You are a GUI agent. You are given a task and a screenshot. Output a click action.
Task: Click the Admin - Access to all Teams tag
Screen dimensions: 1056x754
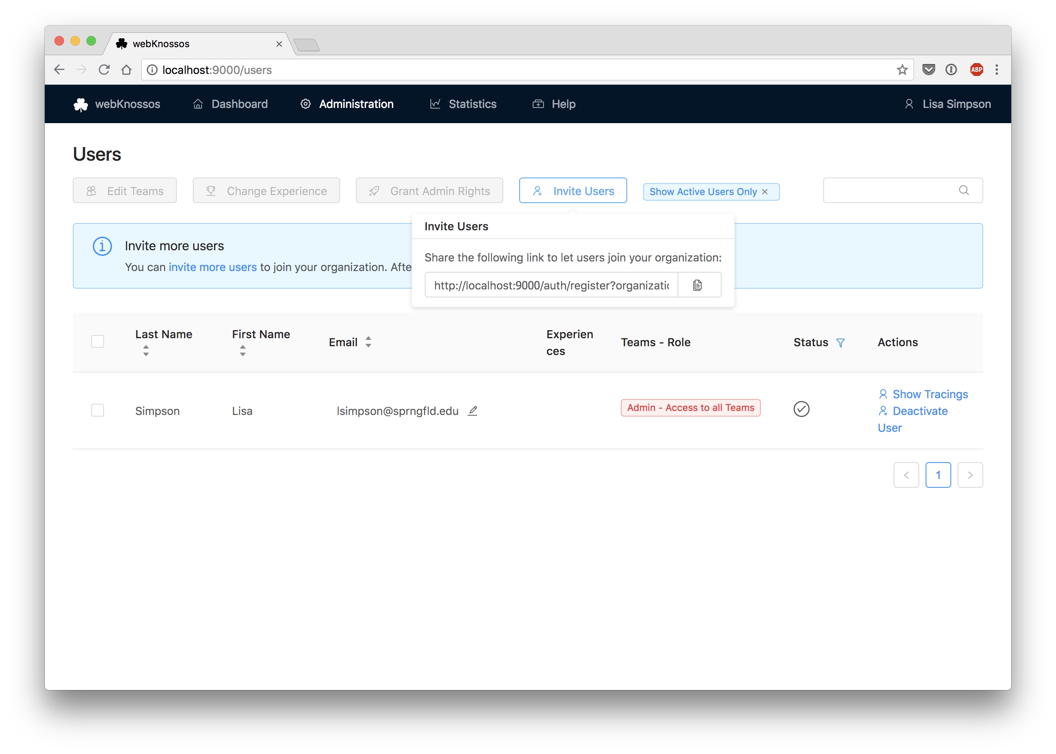pos(690,408)
